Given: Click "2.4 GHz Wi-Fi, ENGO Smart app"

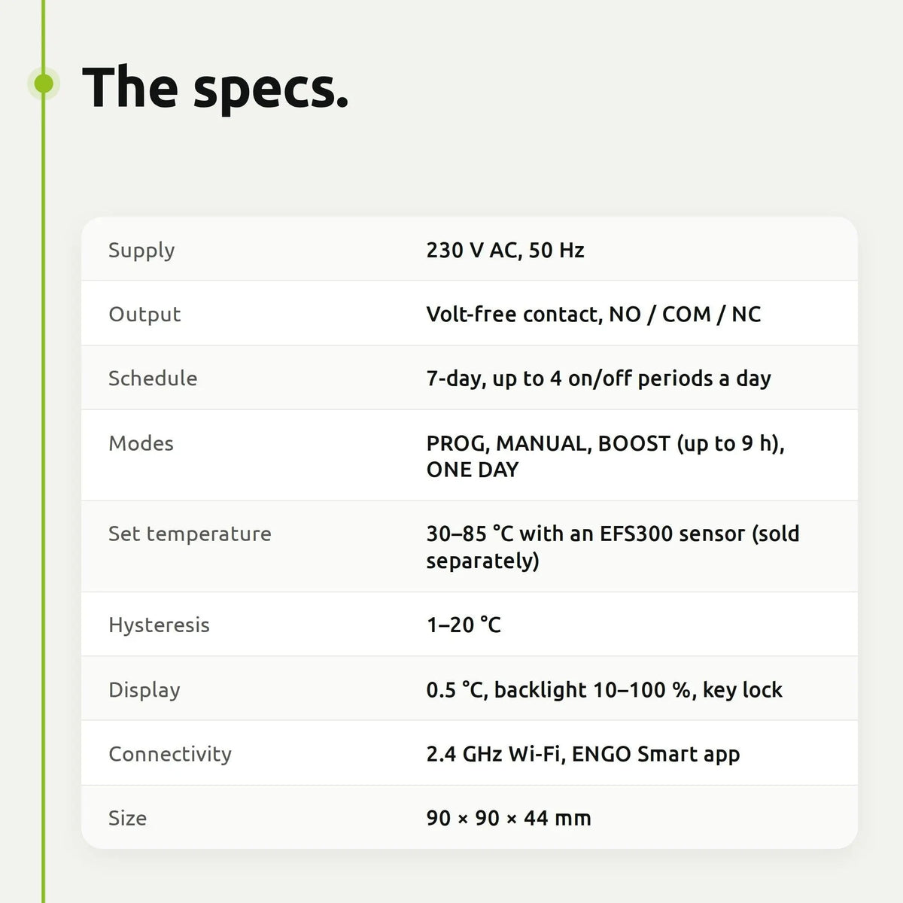Looking at the screenshot, I should (583, 754).
